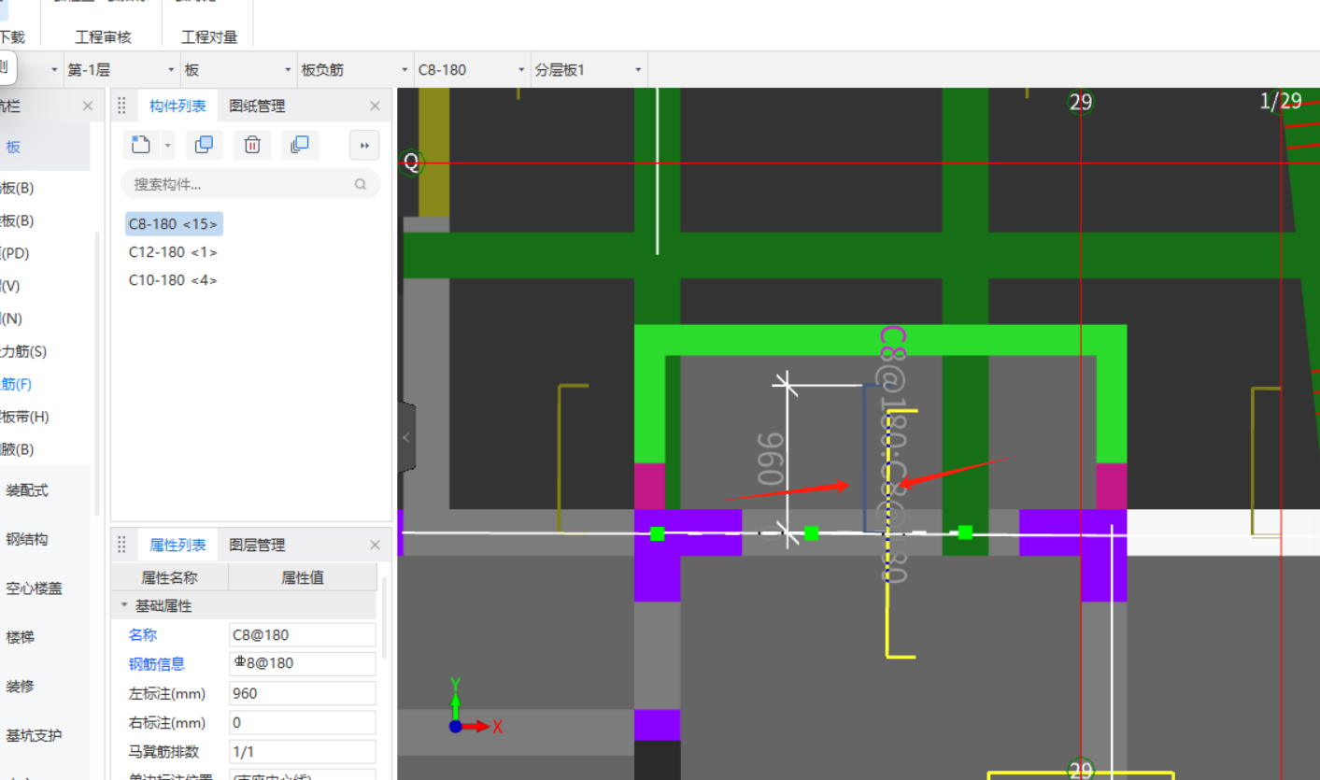Switch to the 属性列表 tab
The width and height of the screenshot is (1320, 780).
(177, 545)
